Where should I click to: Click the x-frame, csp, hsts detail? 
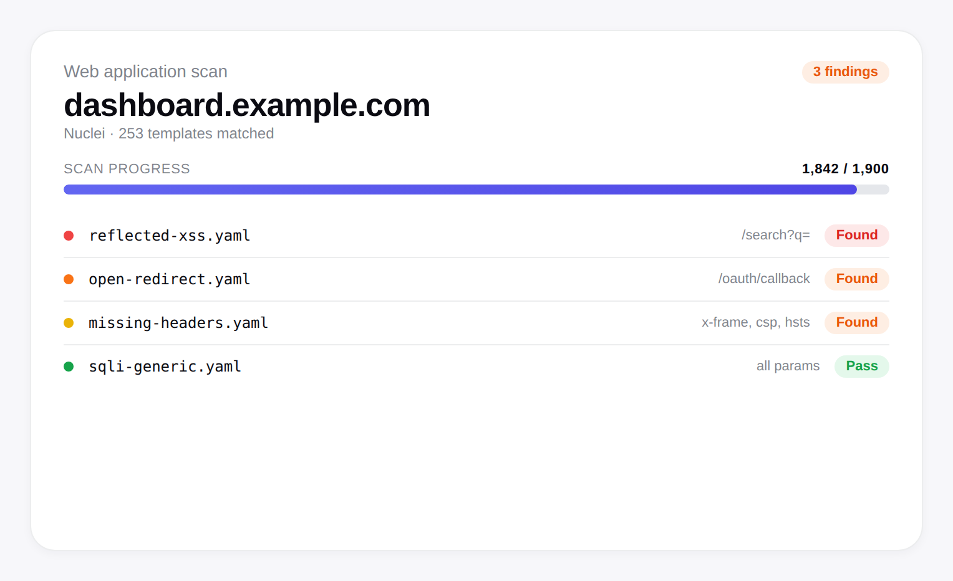pyautogui.click(x=755, y=323)
